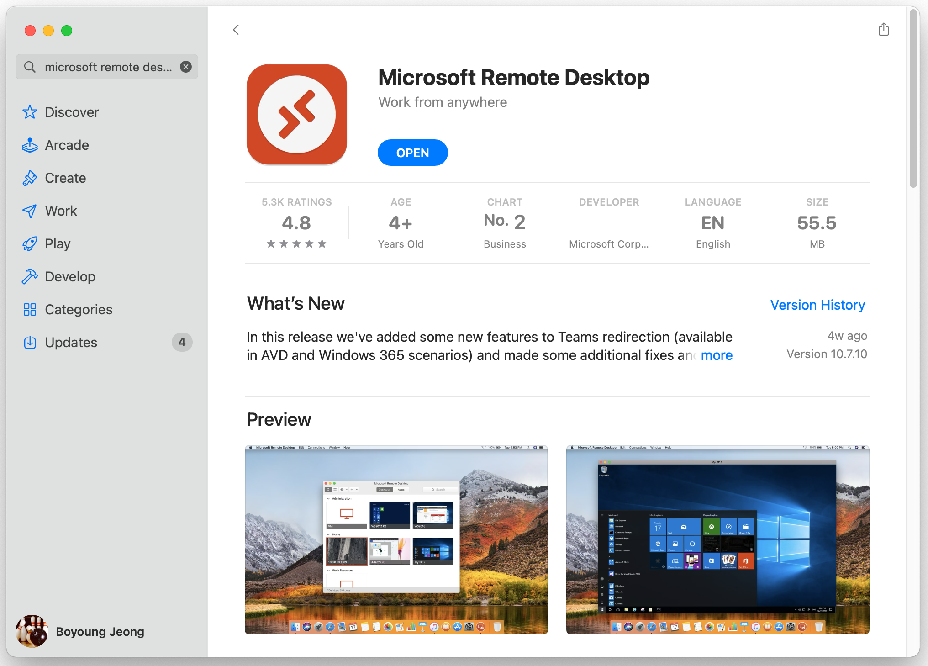This screenshot has height=666, width=928.
Task: Close the window with the red button
Action: (x=30, y=31)
